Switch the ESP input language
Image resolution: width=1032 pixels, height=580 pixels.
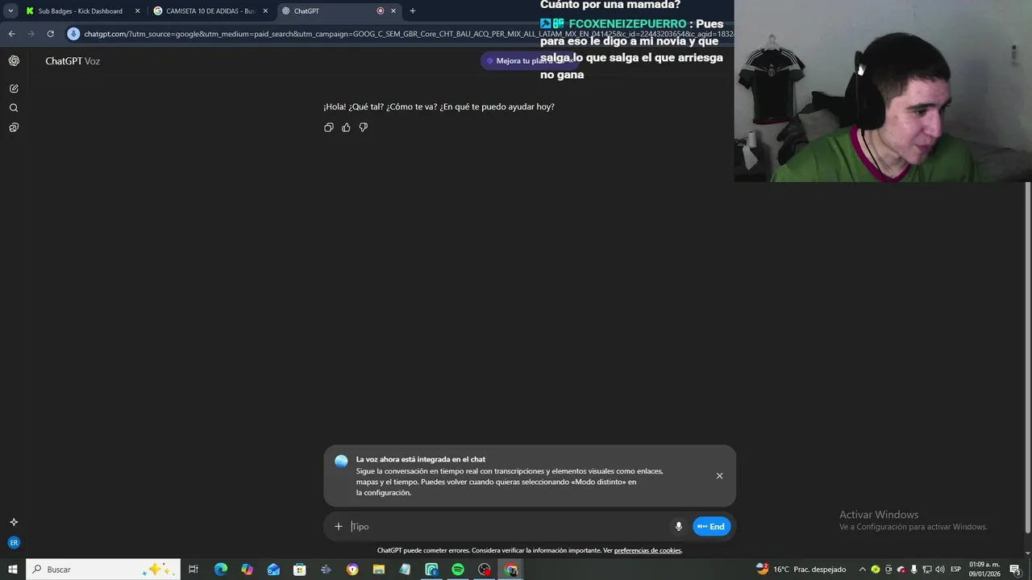pyautogui.click(x=956, y=570)
